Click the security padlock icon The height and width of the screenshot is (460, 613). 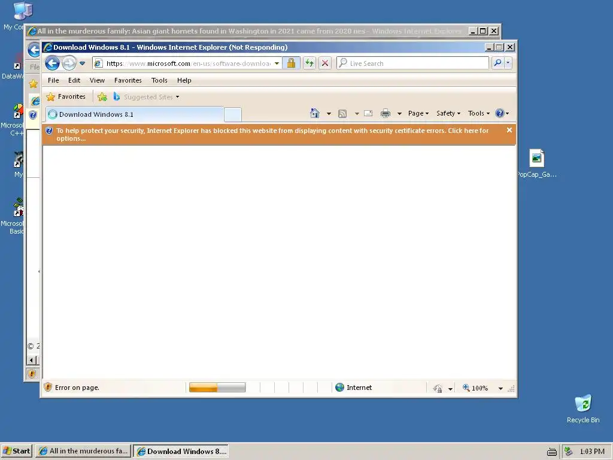tap(291, 63)
